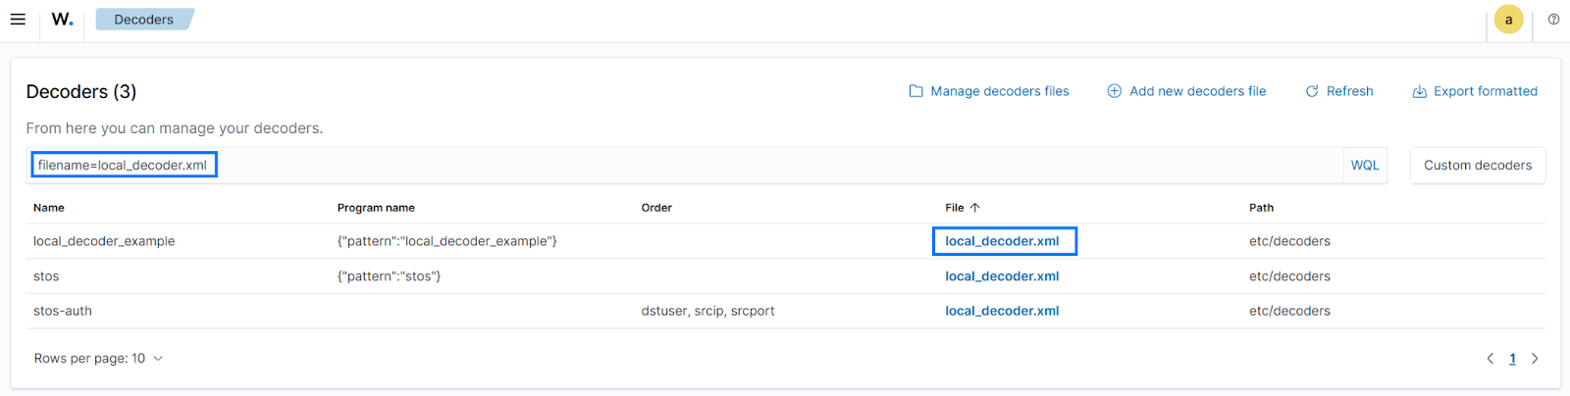The height and width of the screenshot is (396, 1570).
Task: Select page 1 in pagination
Action: click(1512, 359)
